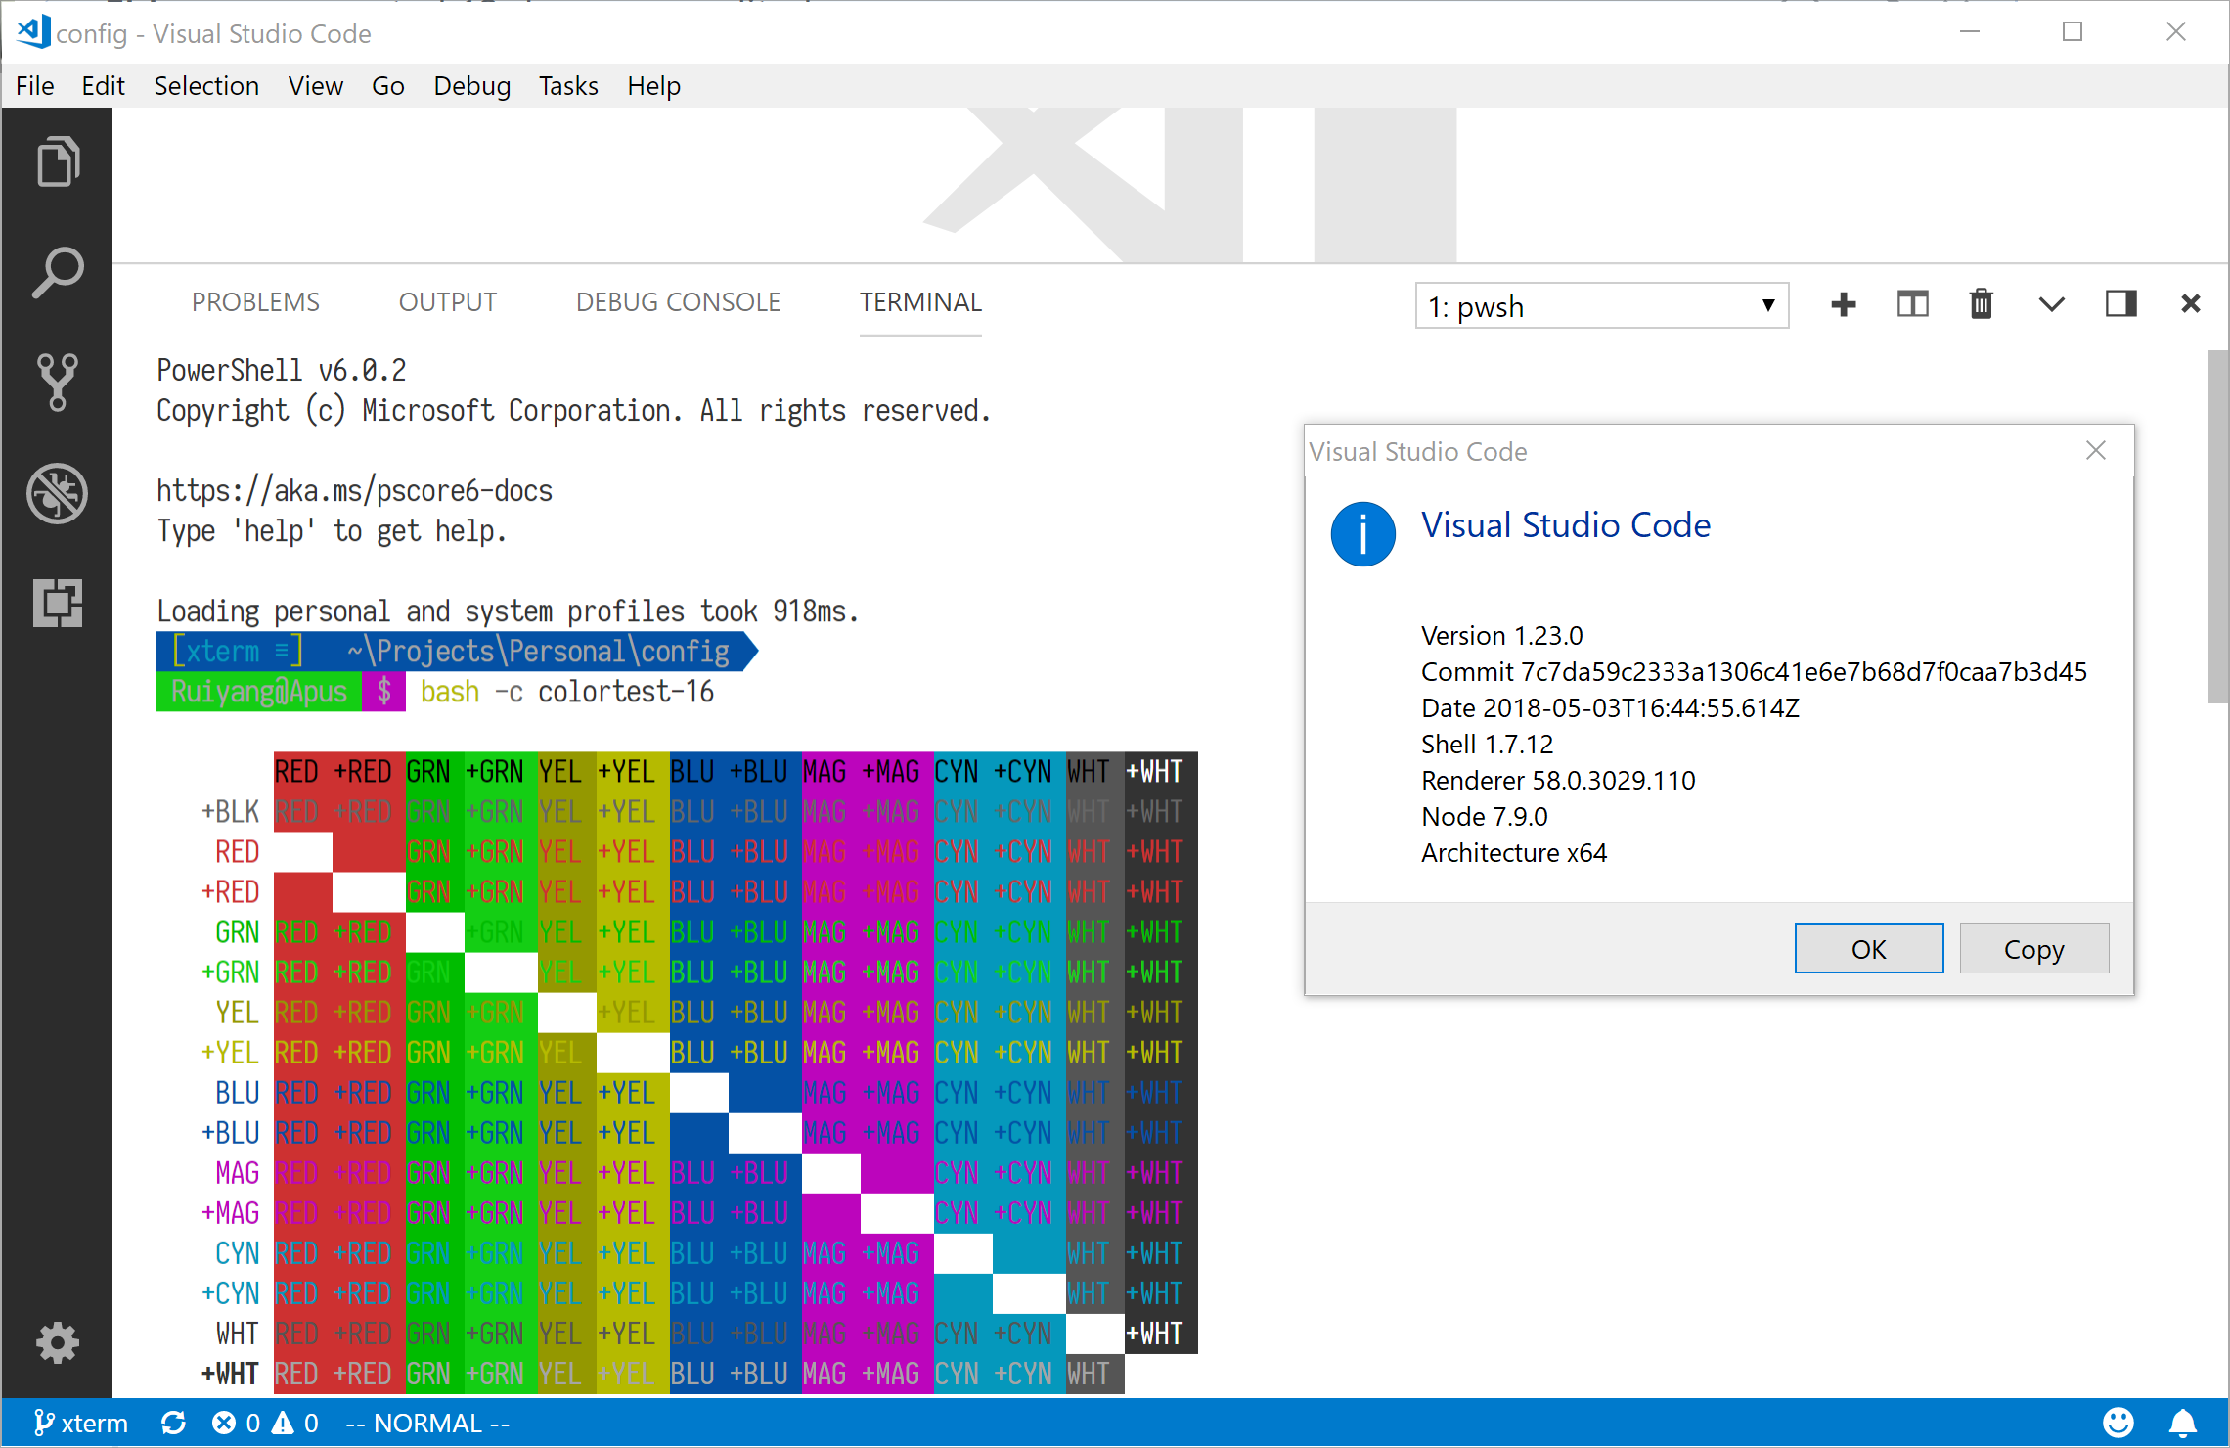Collapse panel with the chevron arrow
2230x1448 pixels.
(x=2051, y=304)
